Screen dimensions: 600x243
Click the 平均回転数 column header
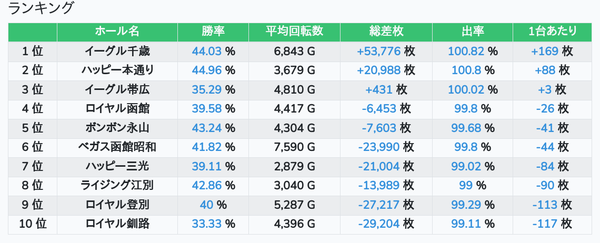[x=294, y=32]
